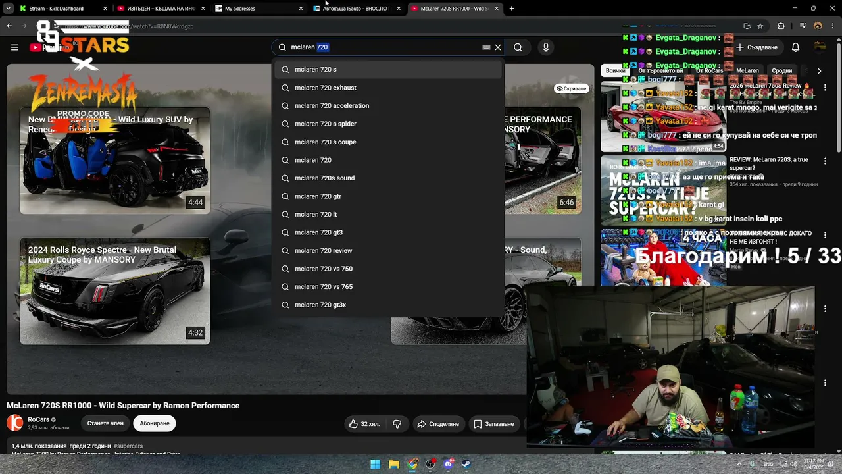Viewport: 842px width, 474px height.
Task: Save the video with Запазване
Action: coord(494,424)
